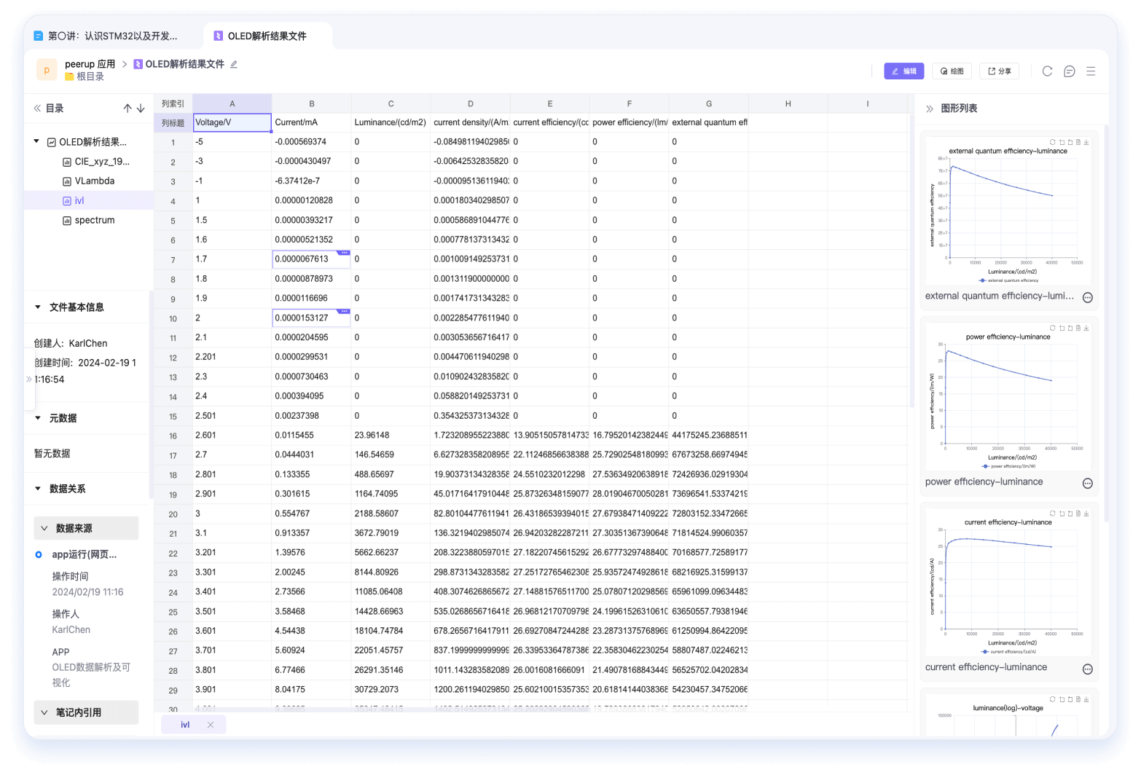1141x775 pixels.
Task: Click the down arrow in the 目录 header
Action: coord(141,109)
